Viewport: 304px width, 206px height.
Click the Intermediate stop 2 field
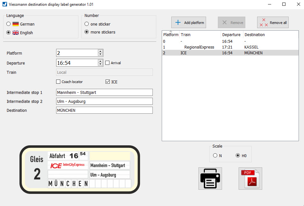[x=104, y=101]
